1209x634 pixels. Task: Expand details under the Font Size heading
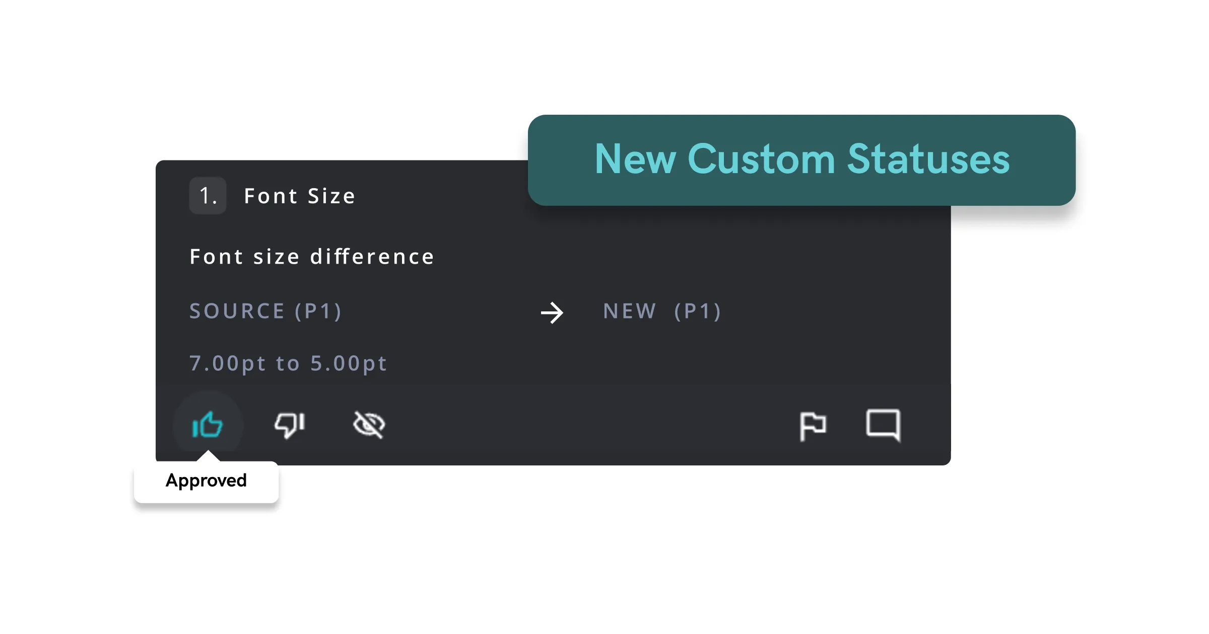(299, 196)
